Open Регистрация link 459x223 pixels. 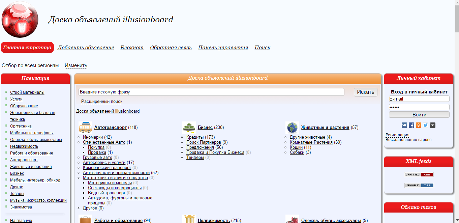coord(397,135)
